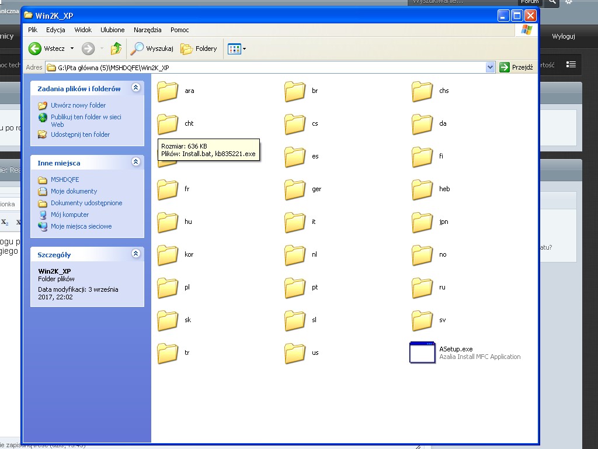The width and height of the screenshot is (598, 449).
Task: Click Udostępnij ten folder link
Action: (x=80, y=134)
